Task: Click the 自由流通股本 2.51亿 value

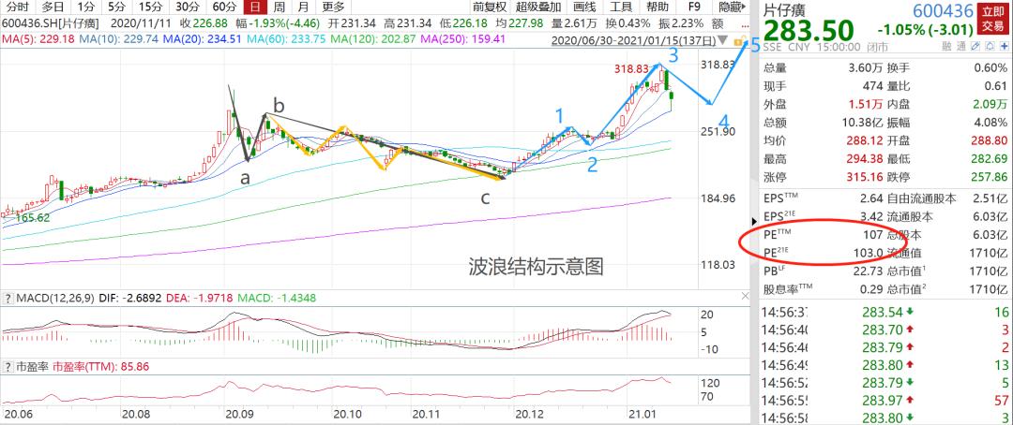Action: [990, 198]
